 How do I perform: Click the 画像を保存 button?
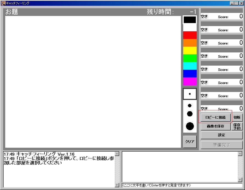[216, 126]
